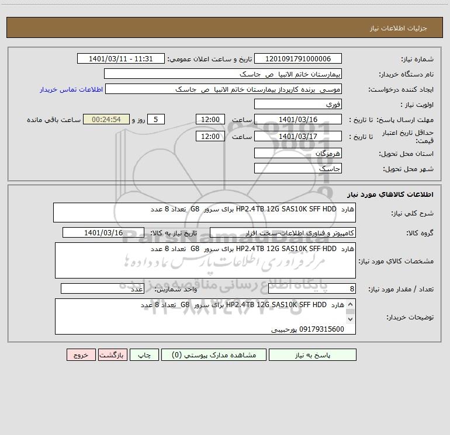Click the 'شماره نیاز:' label
This screenshot has width=450, height=435.
(x=417, y=59)
